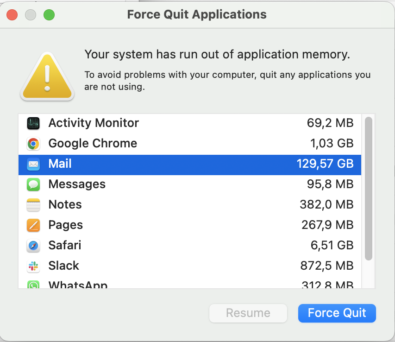Viewport: 395px width, 342px height.
Task: Click the Safari compass icon
Action: pos(33,246)
